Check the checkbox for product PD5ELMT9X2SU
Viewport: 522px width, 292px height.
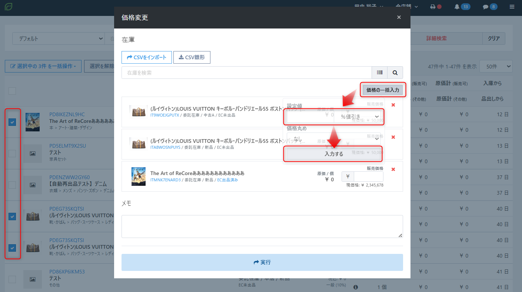pos(12,154)
